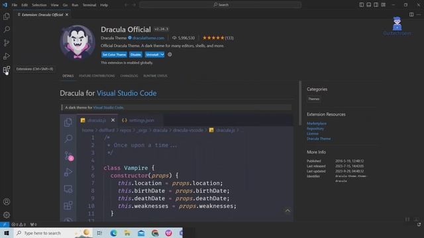Expand the Uninstall dropdown arrow

tap(162, 54)
